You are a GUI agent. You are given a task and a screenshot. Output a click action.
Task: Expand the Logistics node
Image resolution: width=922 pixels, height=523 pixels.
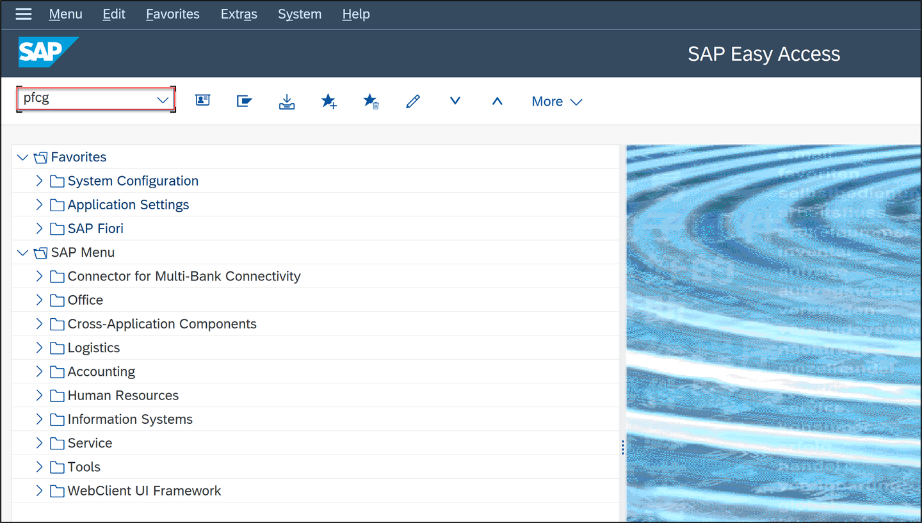39,348
